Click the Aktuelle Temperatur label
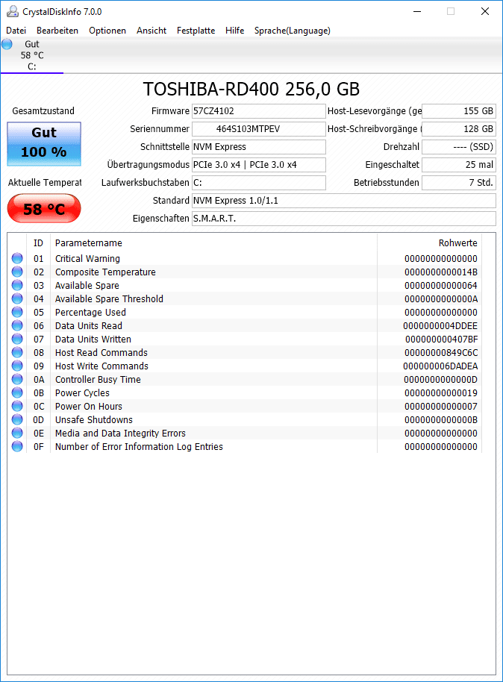 (x=45, y=183)
